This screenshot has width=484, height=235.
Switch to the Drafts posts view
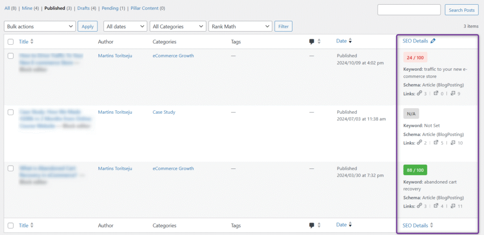coord(84,8)
